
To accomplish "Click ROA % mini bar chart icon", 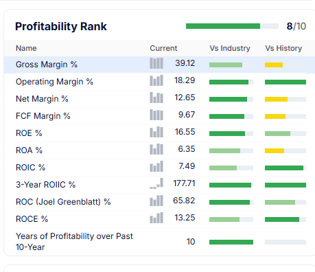I will coord(156,149).
